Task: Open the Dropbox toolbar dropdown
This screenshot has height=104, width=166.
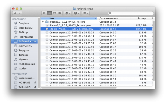Action: point(76,13)
